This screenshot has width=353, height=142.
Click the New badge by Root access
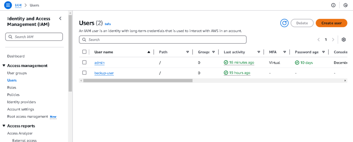point(53,117)
